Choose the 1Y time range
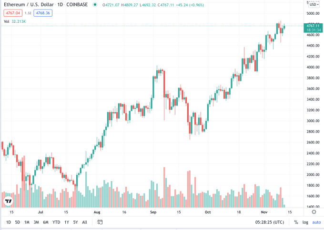This screenshot has height=230, width=324. tap(67, 222)
